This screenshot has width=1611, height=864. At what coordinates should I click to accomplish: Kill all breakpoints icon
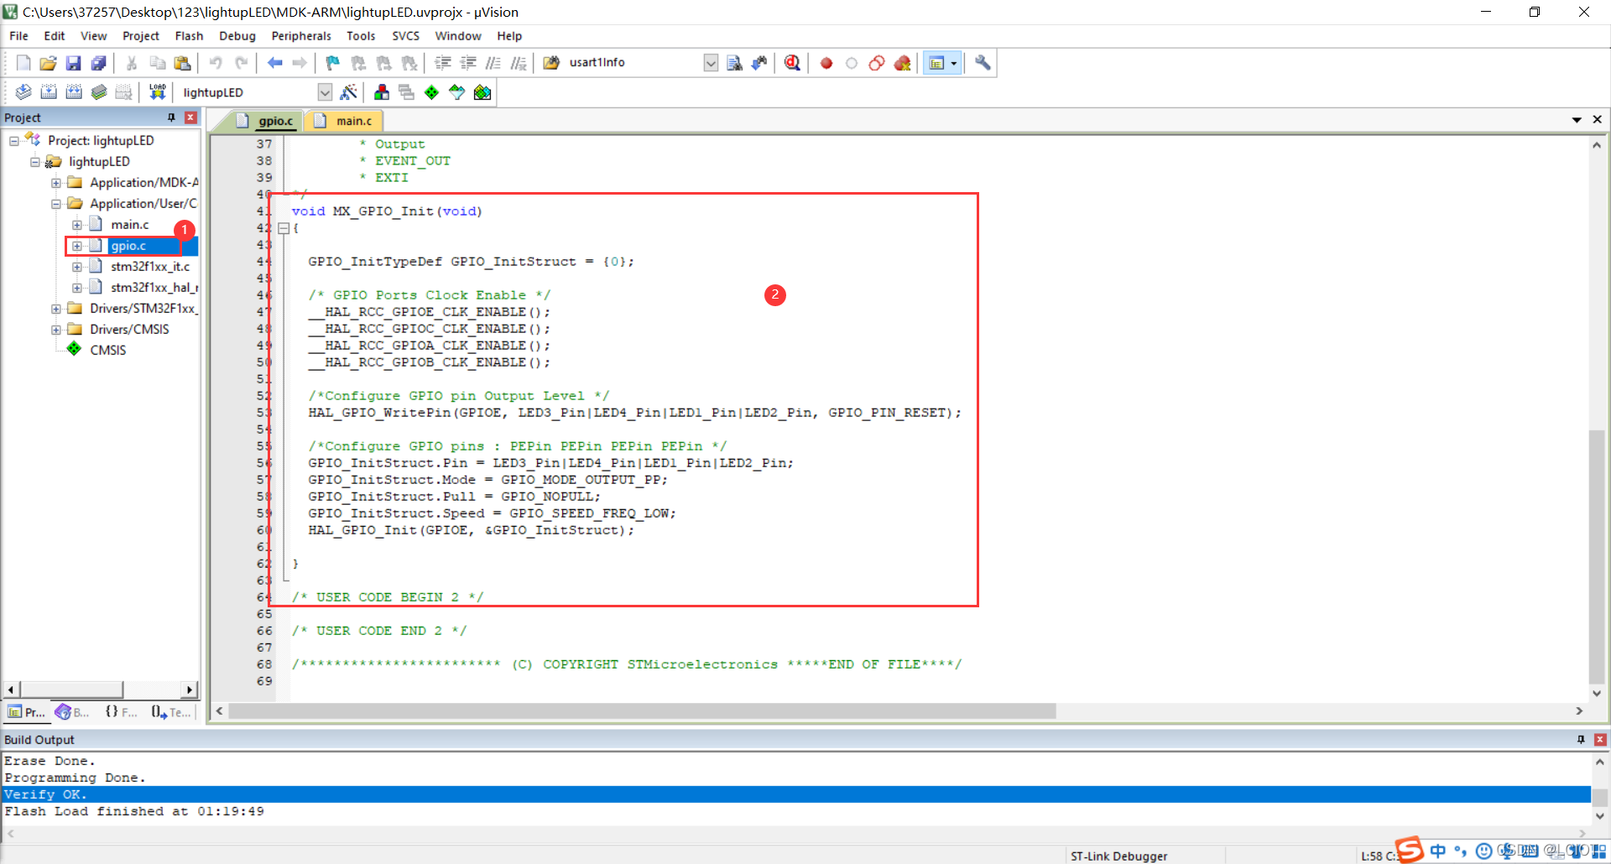(903, 63)
